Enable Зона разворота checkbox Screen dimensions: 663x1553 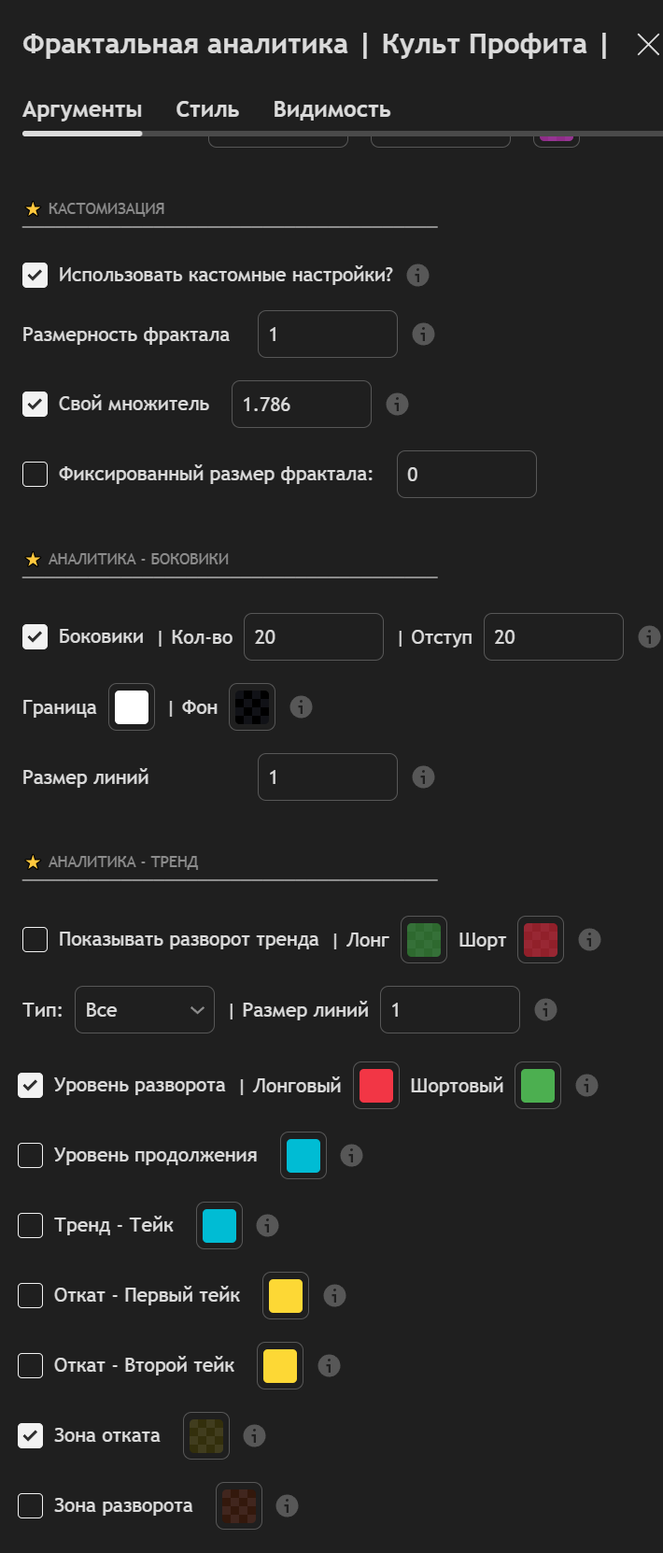click(31, 1506)
